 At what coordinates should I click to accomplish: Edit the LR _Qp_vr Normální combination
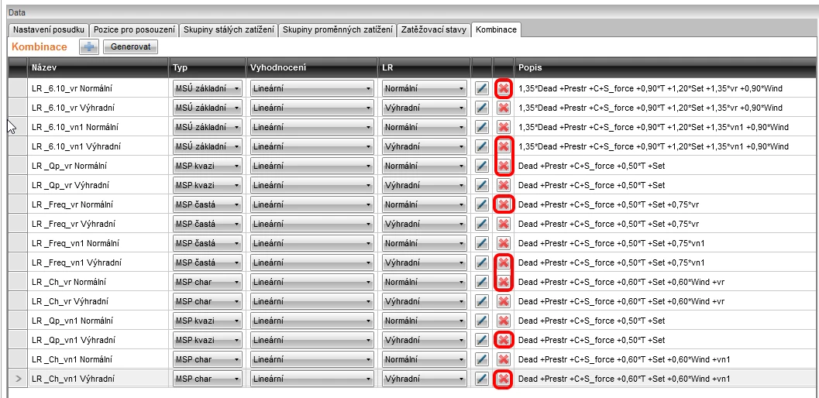482,166
